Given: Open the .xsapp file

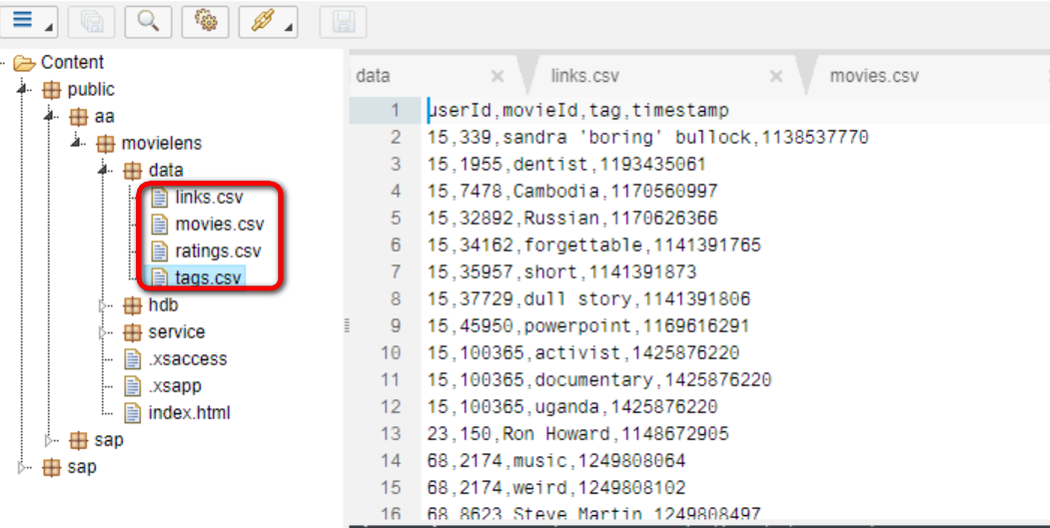Looking at the screenshot, I should pyautogui.click(x=175, y=386).
